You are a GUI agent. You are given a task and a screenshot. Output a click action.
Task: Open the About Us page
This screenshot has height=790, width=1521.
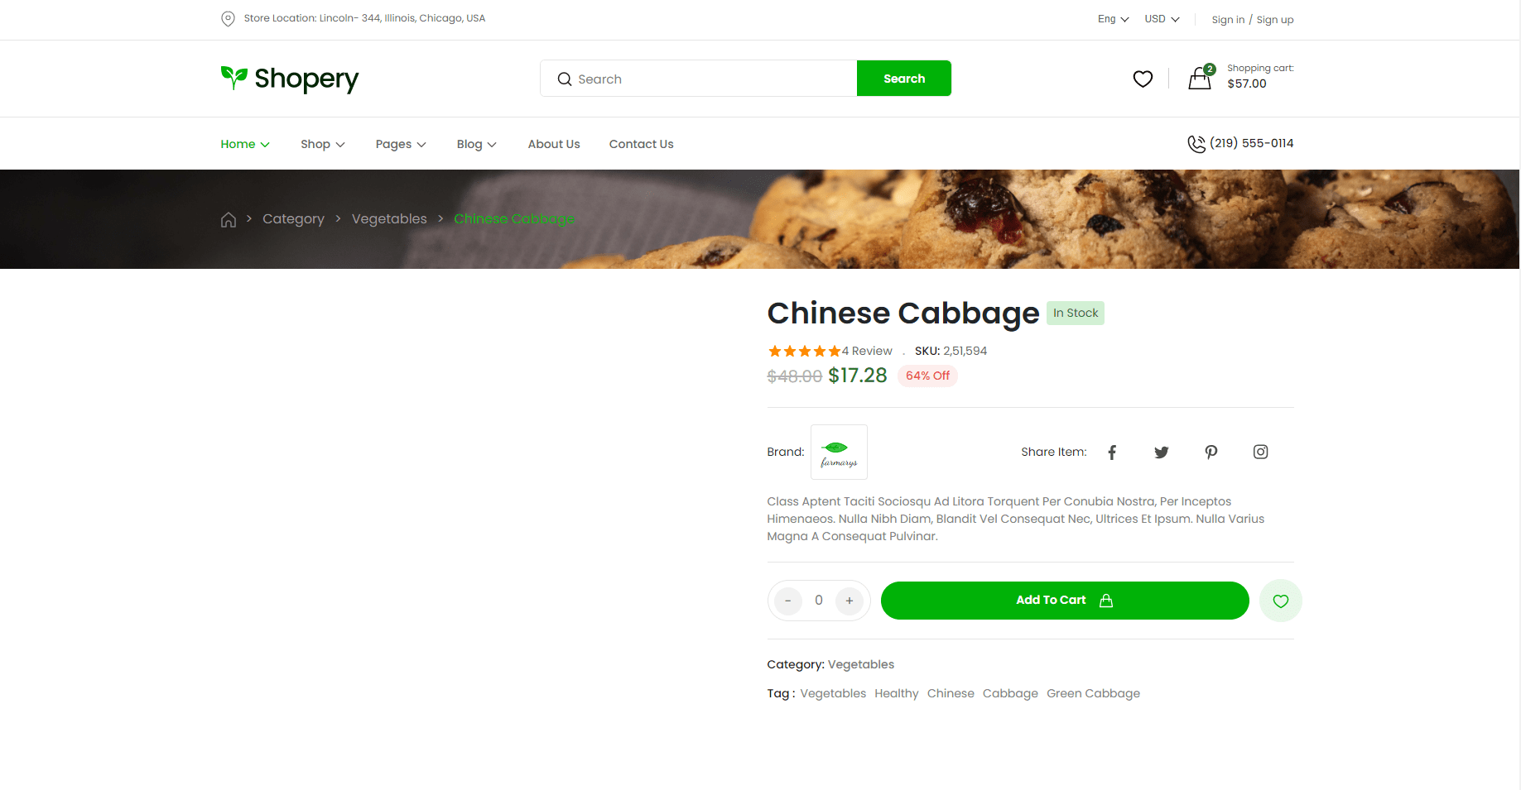point(554,144)
